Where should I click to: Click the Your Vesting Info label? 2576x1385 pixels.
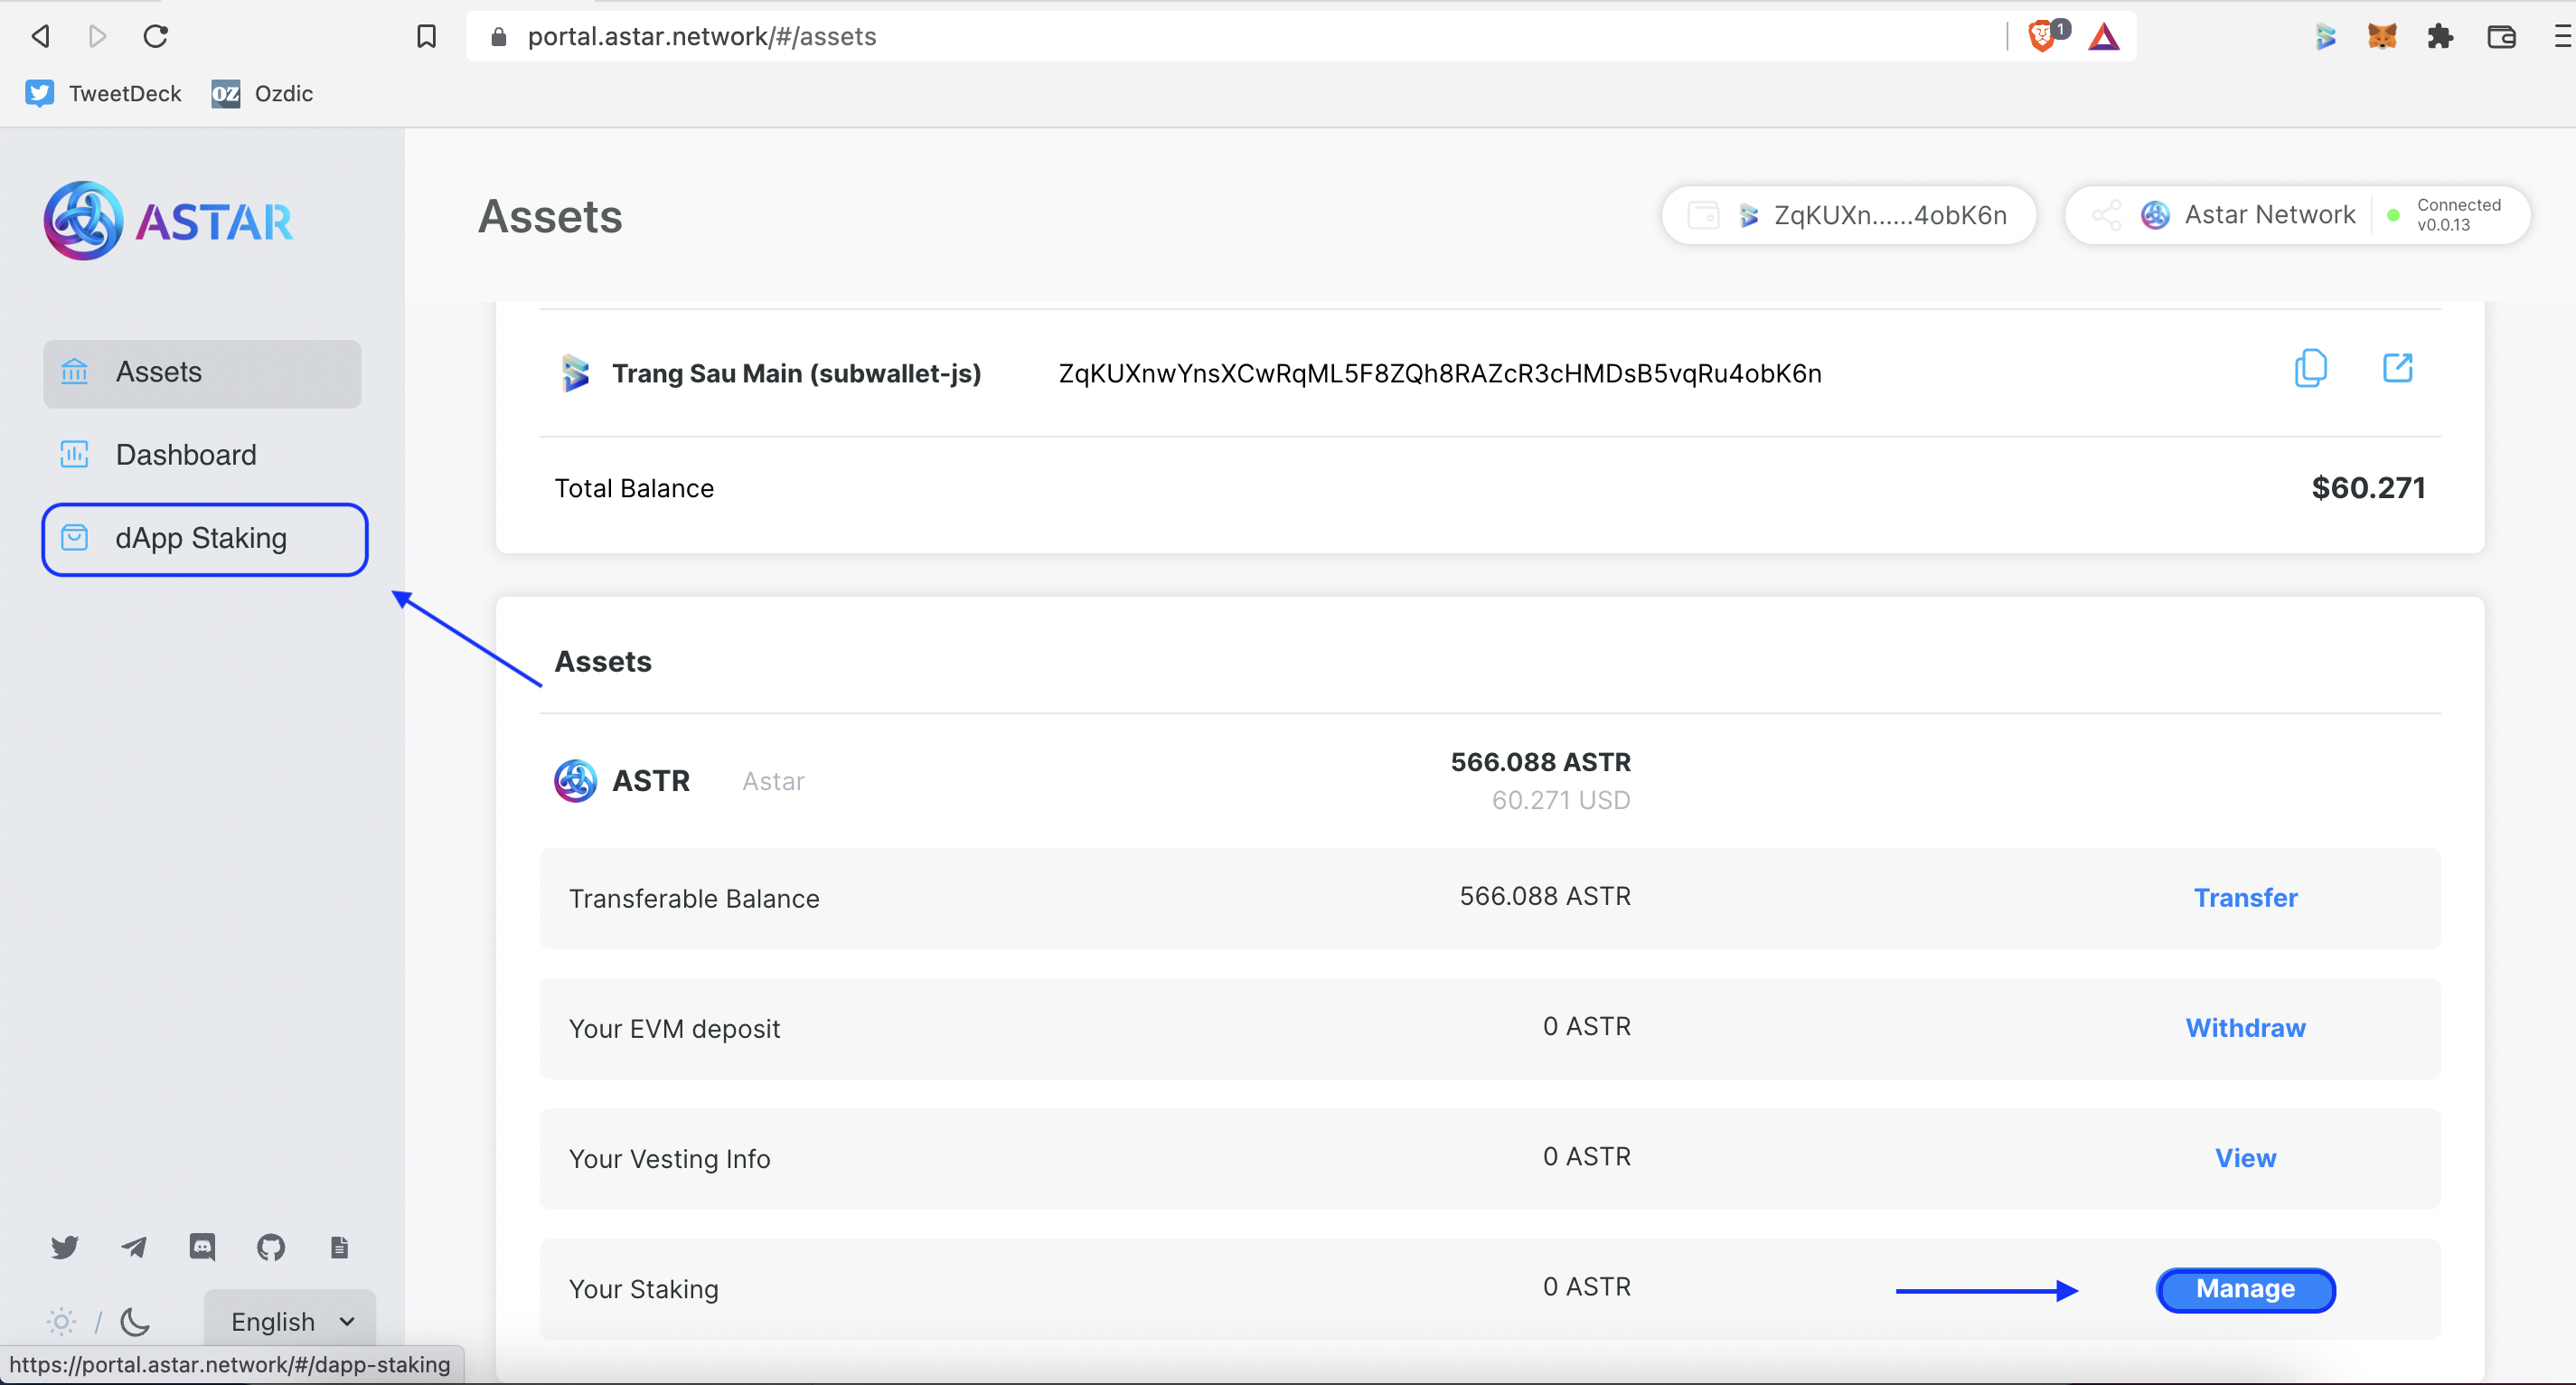(669, 1159)
